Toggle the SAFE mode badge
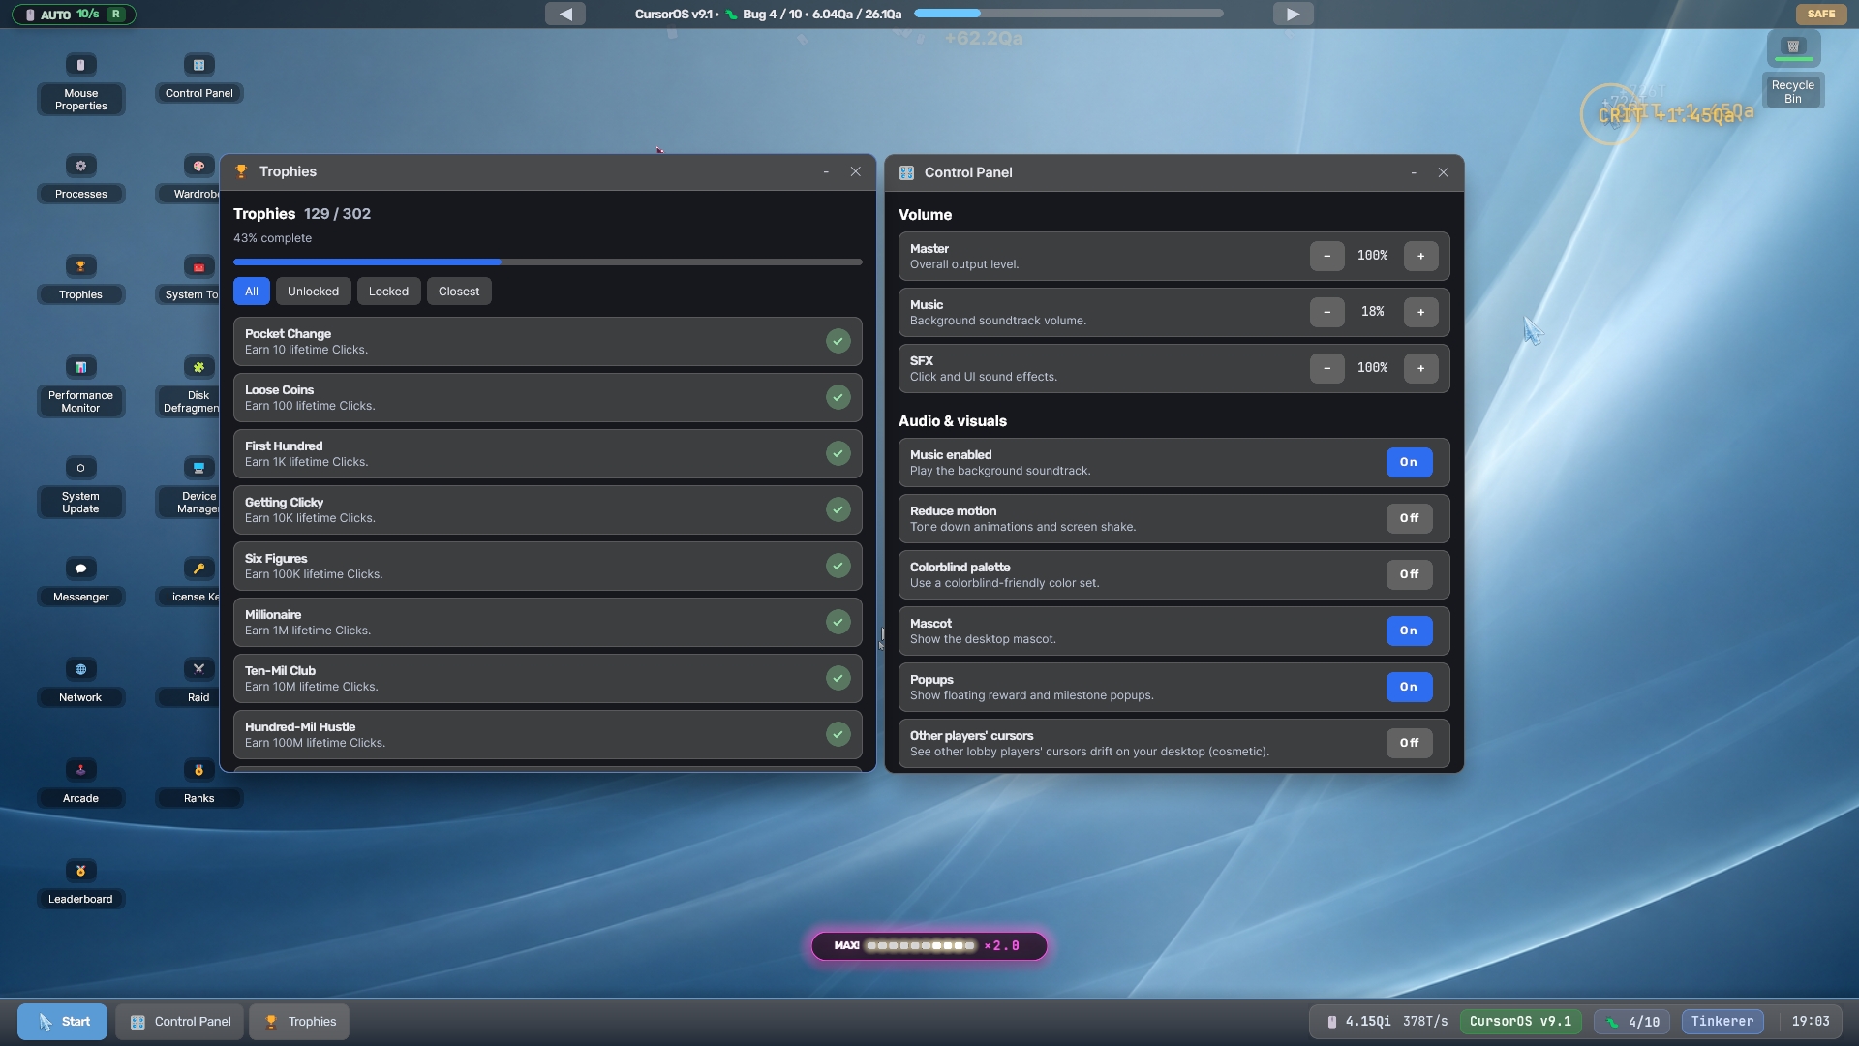The height and width of the screenshot is (1046, 1859). point(1820,14)
